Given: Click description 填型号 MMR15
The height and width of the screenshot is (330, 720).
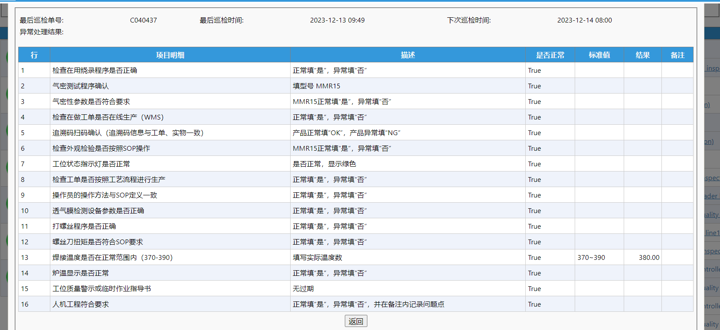Looking at the screenshot, I should 317,86.
